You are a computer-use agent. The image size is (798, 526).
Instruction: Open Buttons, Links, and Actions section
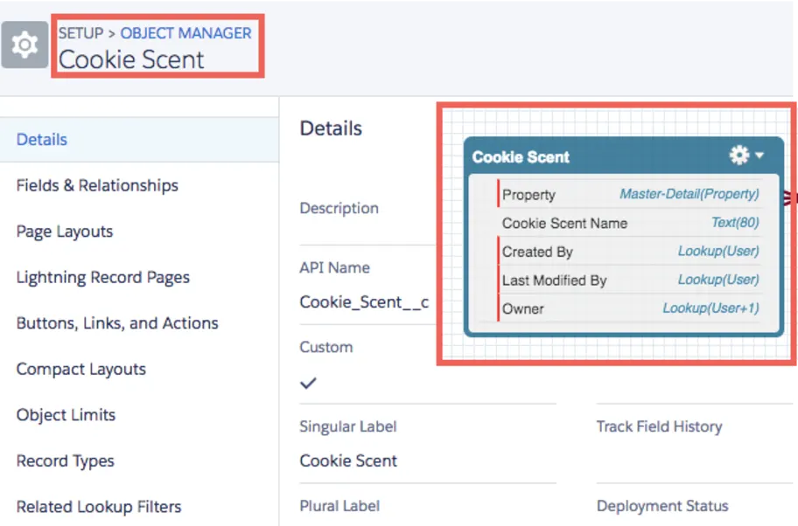point(117,323)
